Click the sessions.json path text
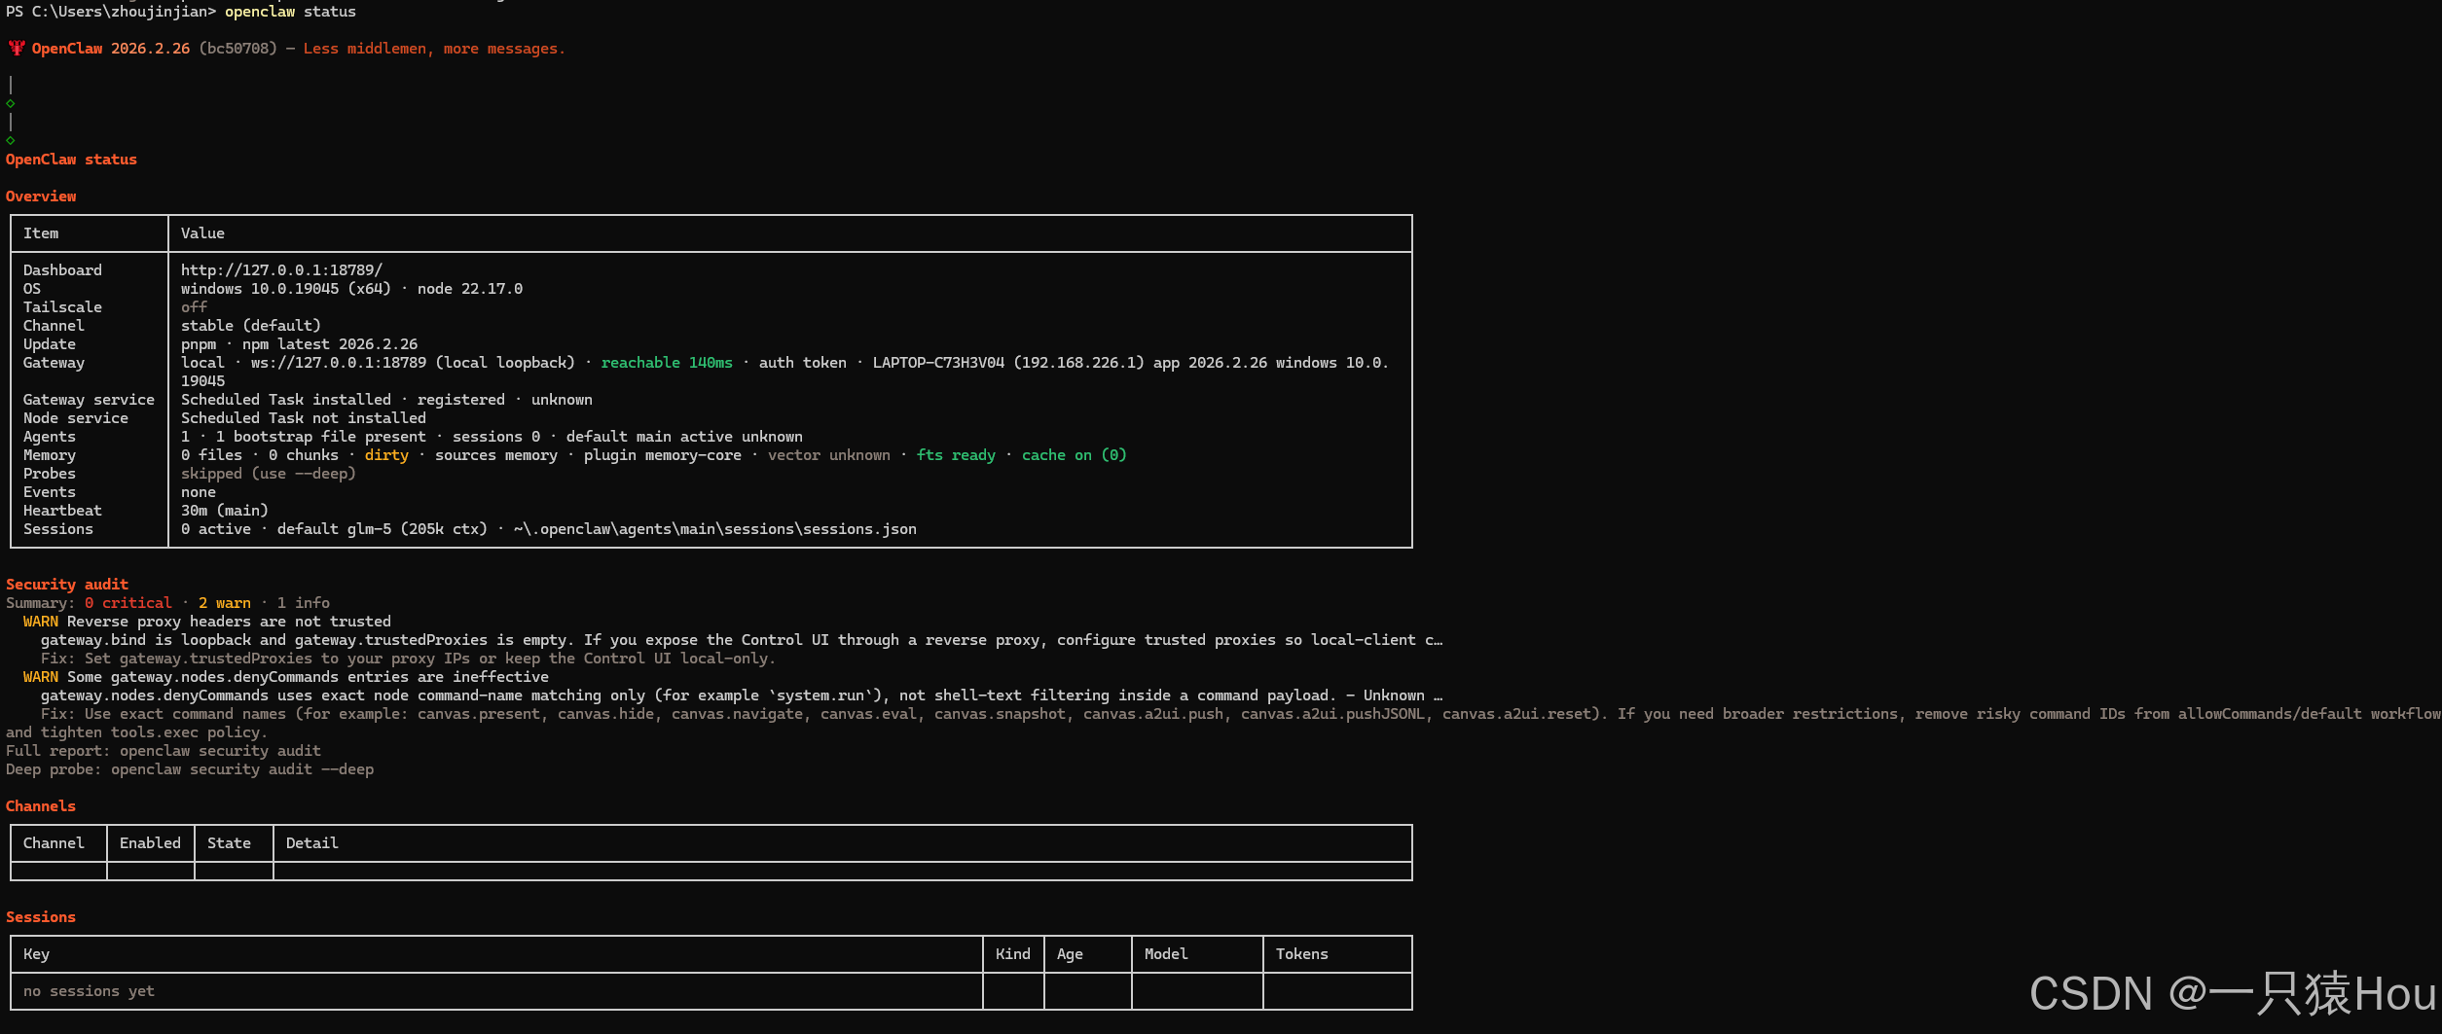The width and height of the screenshot is (2442, 1034). click(715, 529)
